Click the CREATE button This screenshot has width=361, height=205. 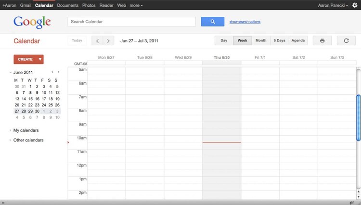click(x=25, y=59)
